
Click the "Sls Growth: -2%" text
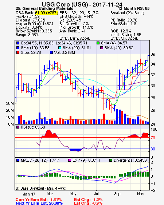[74, 24]
